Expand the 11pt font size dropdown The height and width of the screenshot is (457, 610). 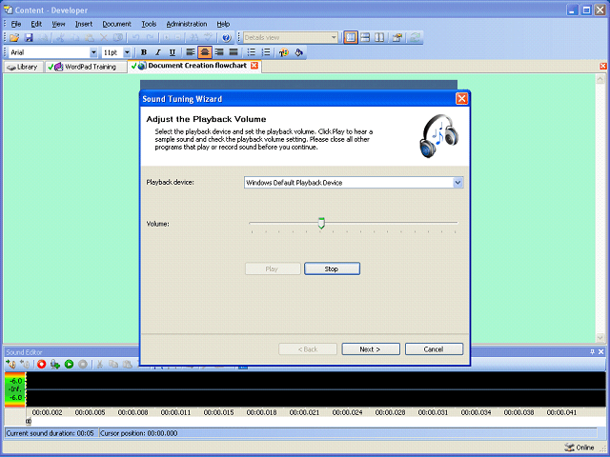pyautogui.click(x=127, y=52)
